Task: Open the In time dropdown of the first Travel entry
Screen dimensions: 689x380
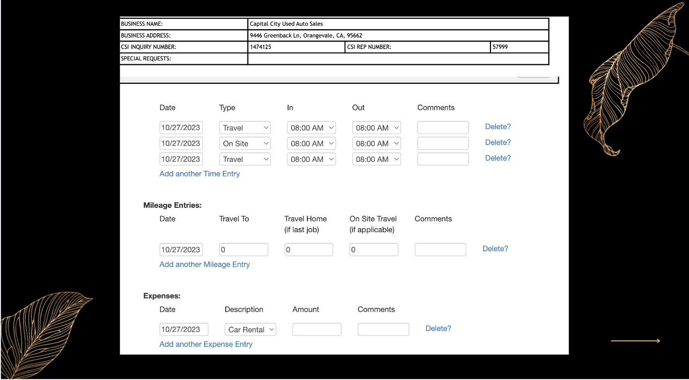Action: (x=311, y=128)
